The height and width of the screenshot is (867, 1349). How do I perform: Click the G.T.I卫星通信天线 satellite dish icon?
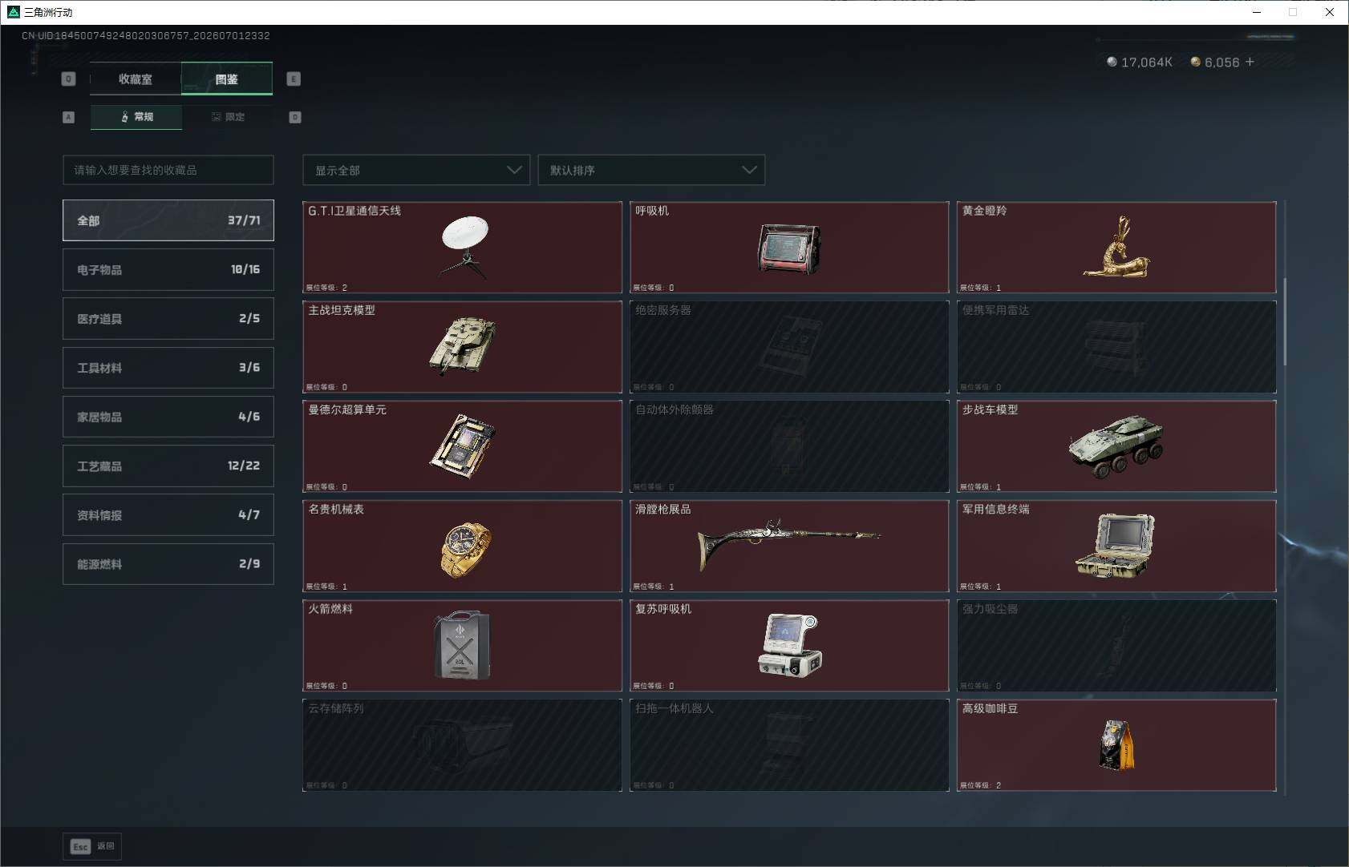tap(465, 247)
